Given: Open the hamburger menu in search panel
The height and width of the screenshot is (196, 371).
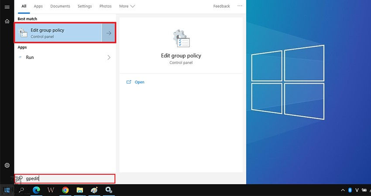Looking at the screenshot, I should [x=7, y=7].
